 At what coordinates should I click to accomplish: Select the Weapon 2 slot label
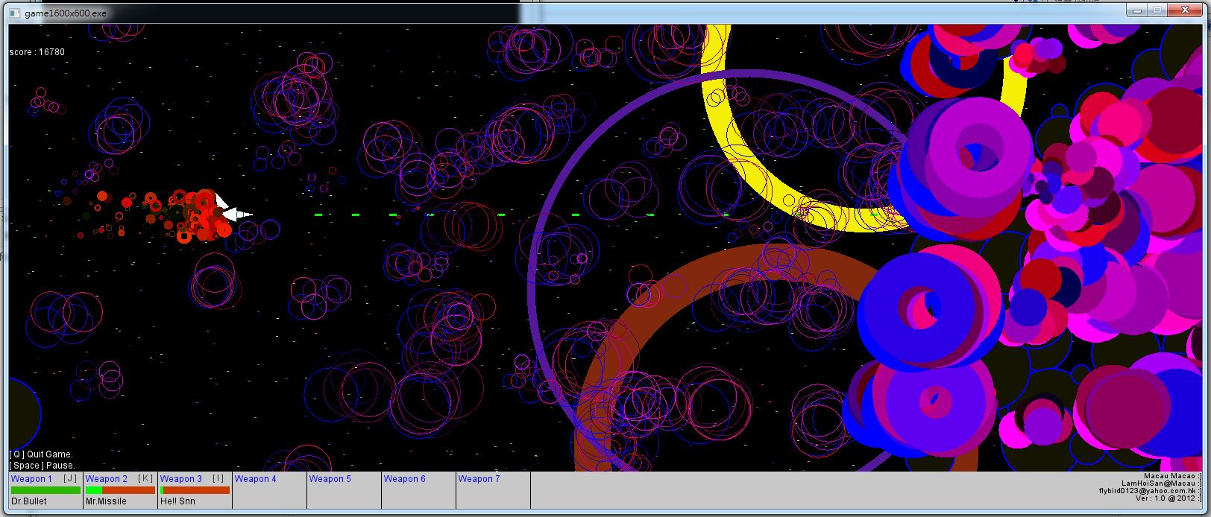point(107,478)
